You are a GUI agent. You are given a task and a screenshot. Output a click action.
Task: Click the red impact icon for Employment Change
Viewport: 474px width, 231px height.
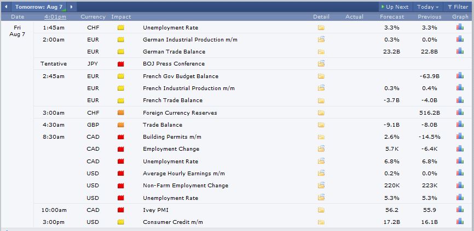(120, 149)
